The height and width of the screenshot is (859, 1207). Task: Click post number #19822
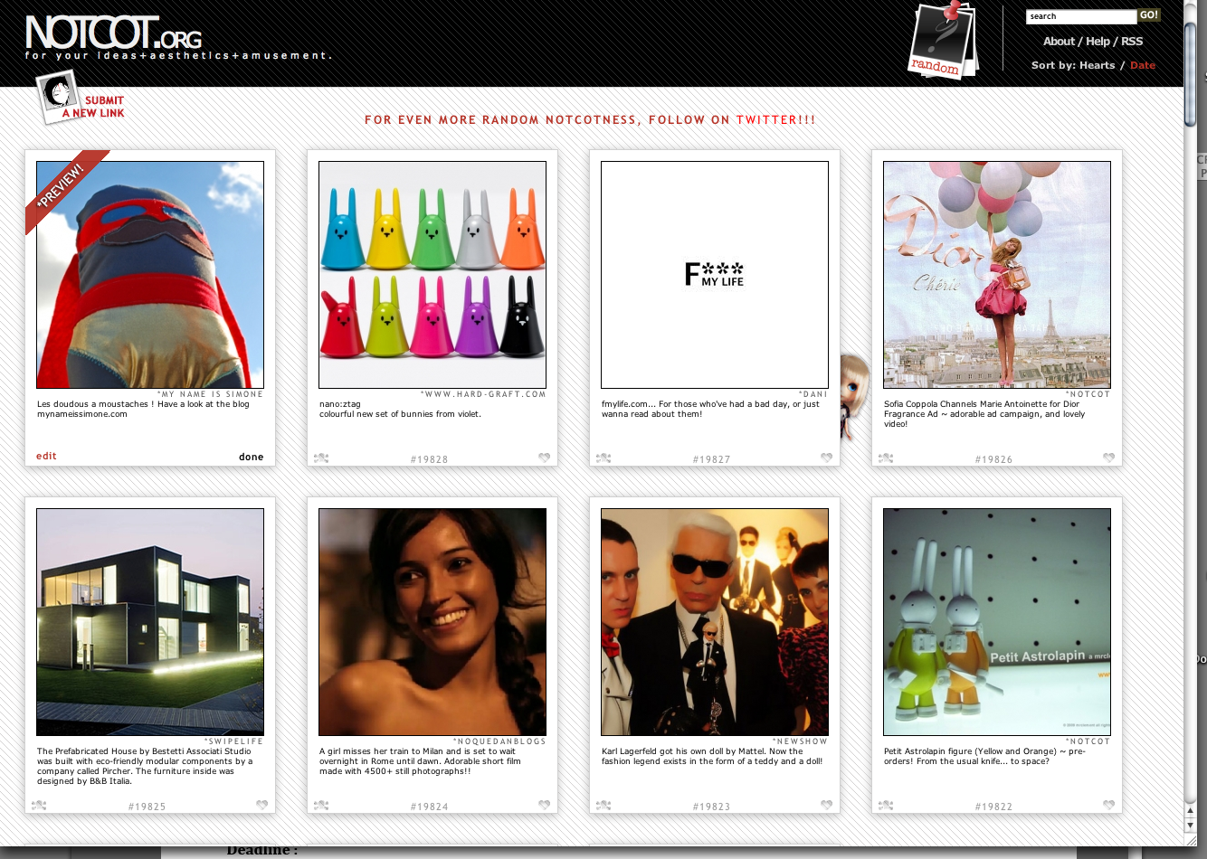[x=994, y=807]
